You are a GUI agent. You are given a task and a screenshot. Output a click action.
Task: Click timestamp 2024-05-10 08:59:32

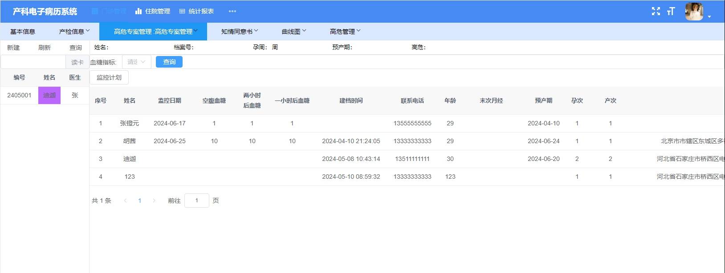pyautogui.click(x=351, y=177)
